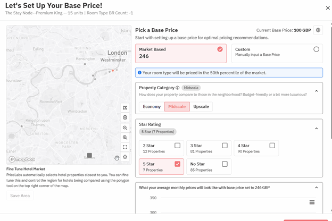The image size is (332, 221).
Task: Choose the Economy category
Action: [x=152, y=107]
